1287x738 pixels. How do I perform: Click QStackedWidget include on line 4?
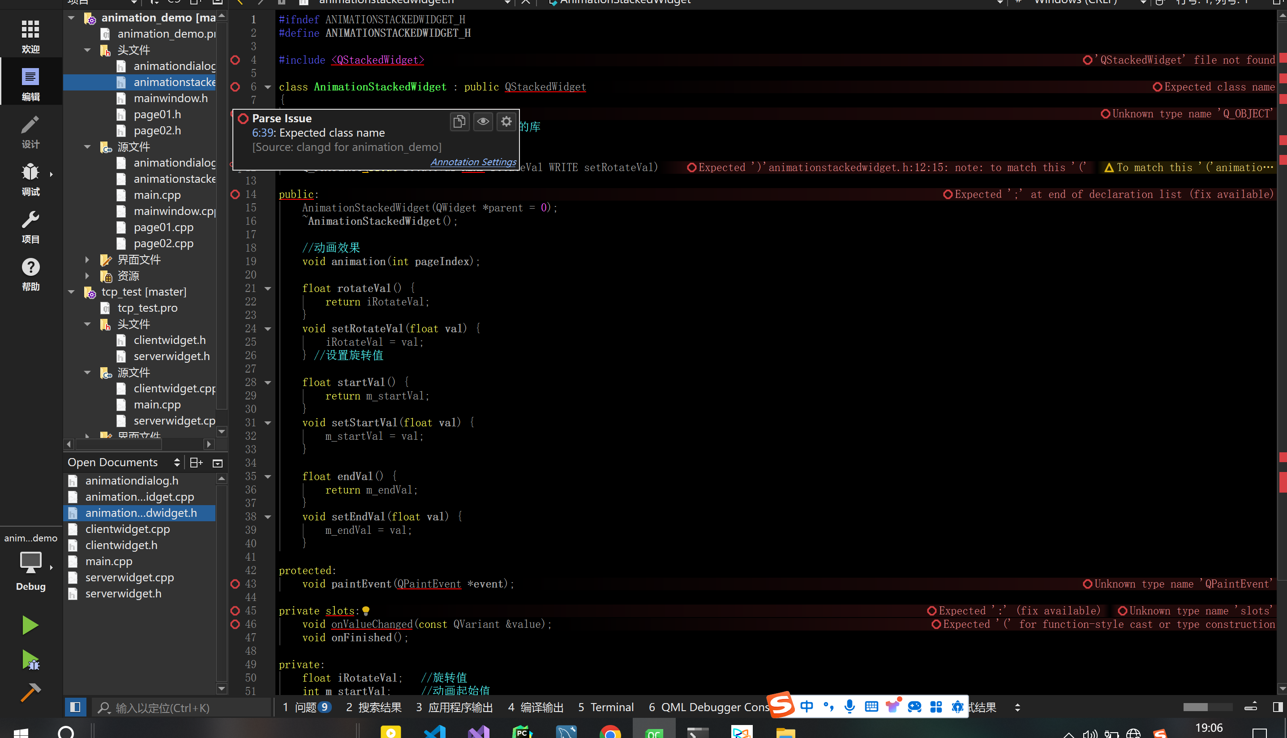tap(378, 60)
